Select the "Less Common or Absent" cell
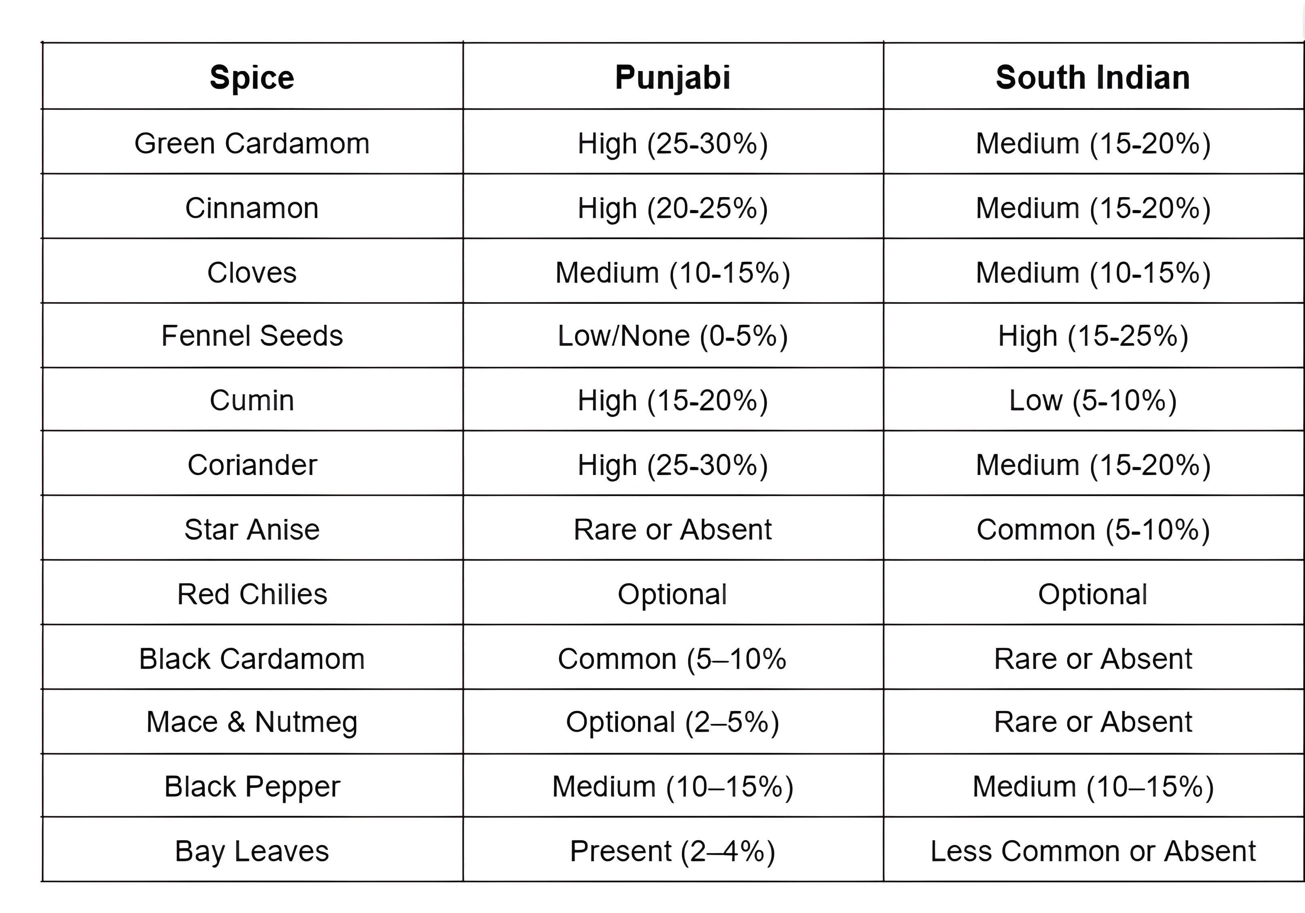The width and height of the screenshot is (1305, 913). 1092,851
